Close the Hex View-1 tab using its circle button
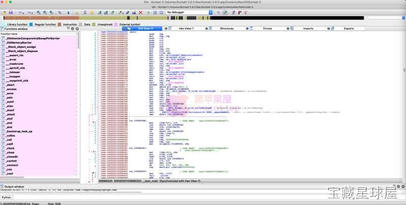This screenshot has height=205, width=406. click(x=166, y=28)
